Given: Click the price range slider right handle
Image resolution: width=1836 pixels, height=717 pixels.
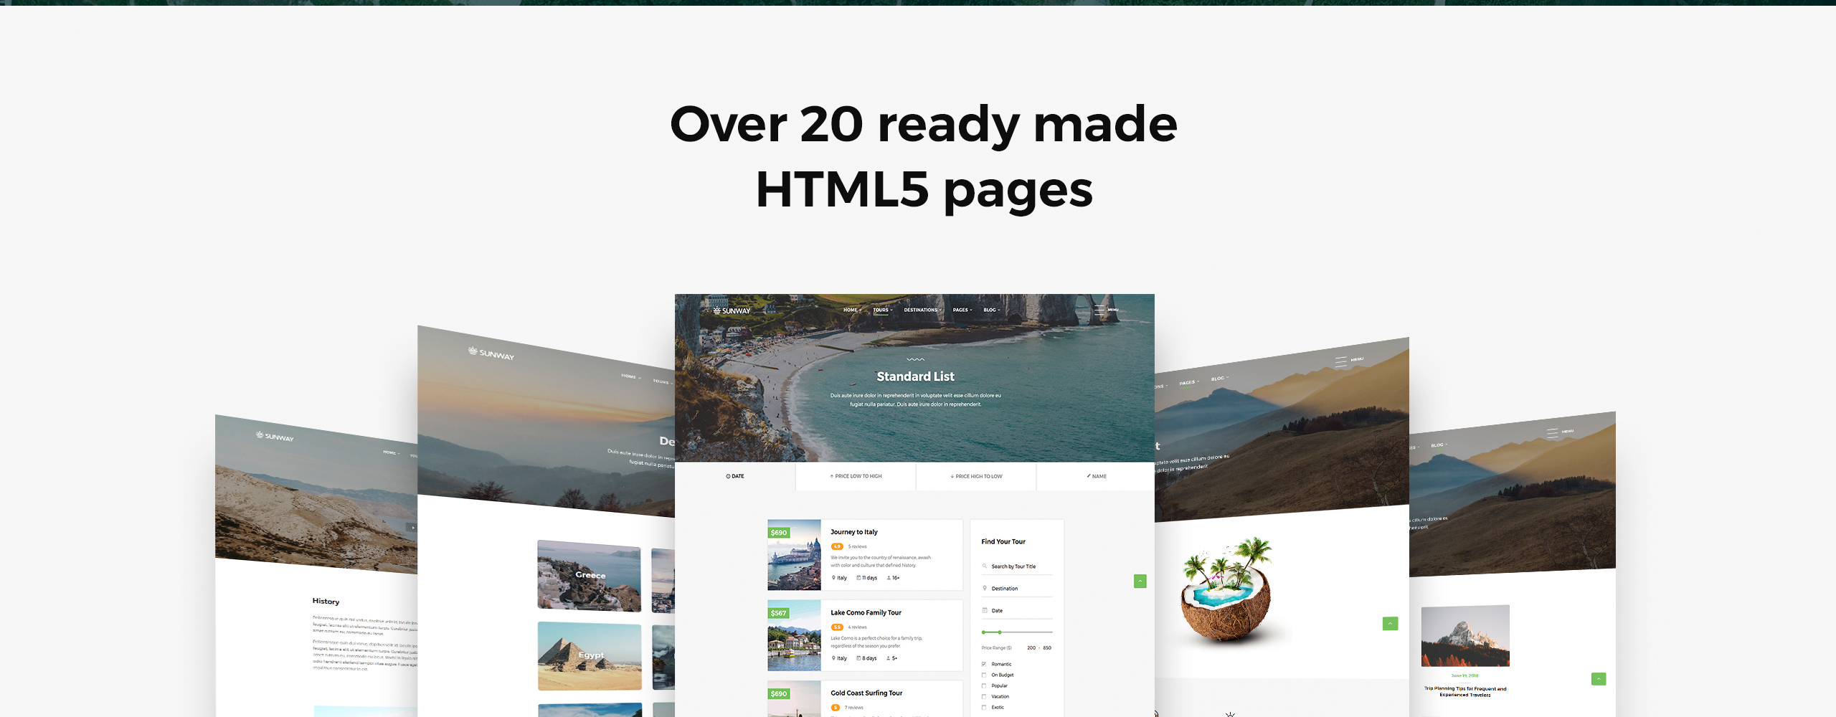Looking at the screenshot, I should (1000, 632).
